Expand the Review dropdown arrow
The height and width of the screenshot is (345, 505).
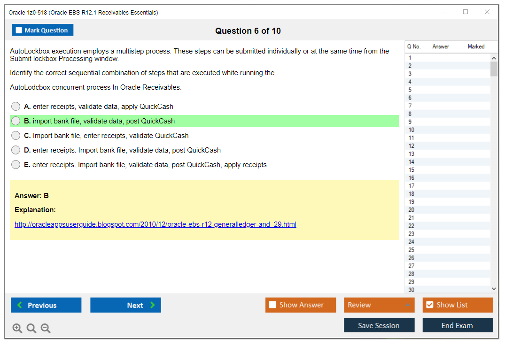click(x=407, y=305)
